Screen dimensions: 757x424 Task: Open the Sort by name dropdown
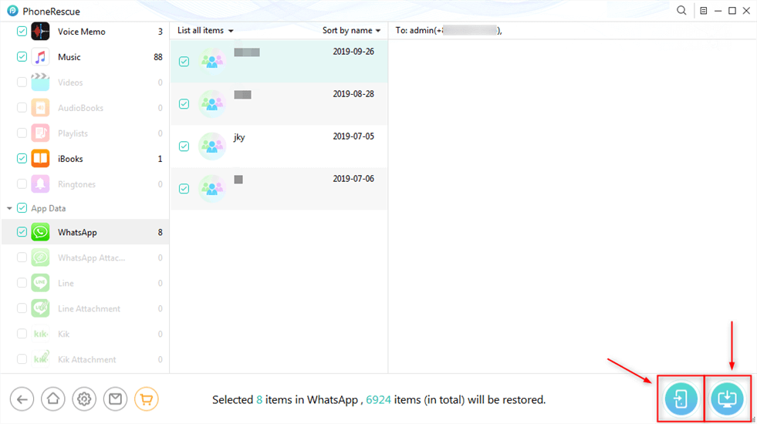(351, 30)
